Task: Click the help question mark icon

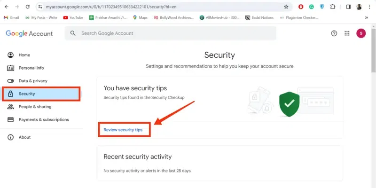Action: (334, 33)
